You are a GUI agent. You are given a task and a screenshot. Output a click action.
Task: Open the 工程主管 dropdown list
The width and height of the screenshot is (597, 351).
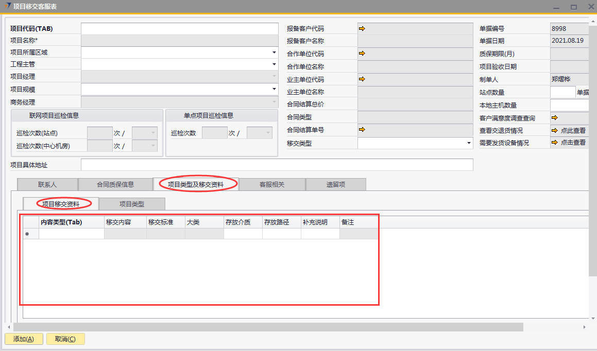pyautogui.click(x=274, y=64)
